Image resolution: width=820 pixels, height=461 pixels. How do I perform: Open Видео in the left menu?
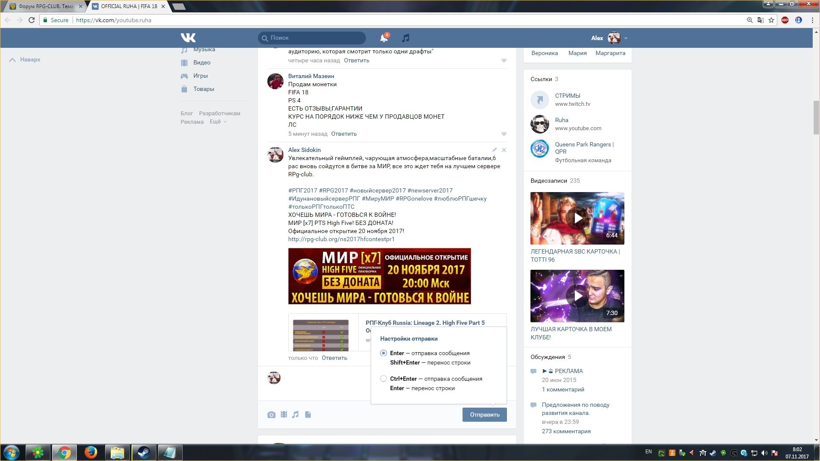point(202,62)
